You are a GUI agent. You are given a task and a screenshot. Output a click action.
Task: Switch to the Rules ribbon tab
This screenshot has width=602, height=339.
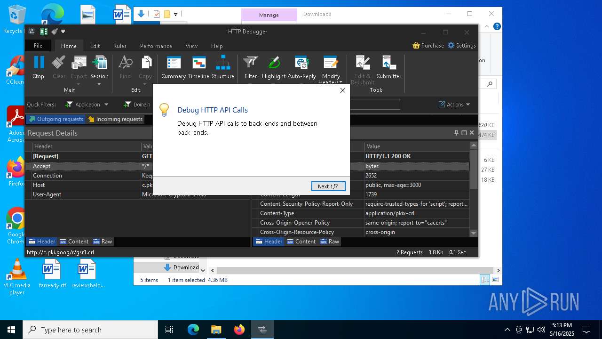[120, 46]
